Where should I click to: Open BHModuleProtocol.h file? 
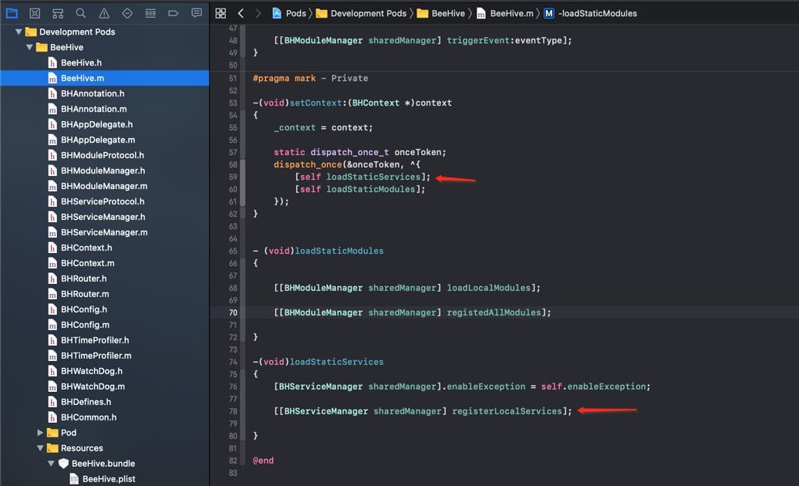[x=104, y=155]
